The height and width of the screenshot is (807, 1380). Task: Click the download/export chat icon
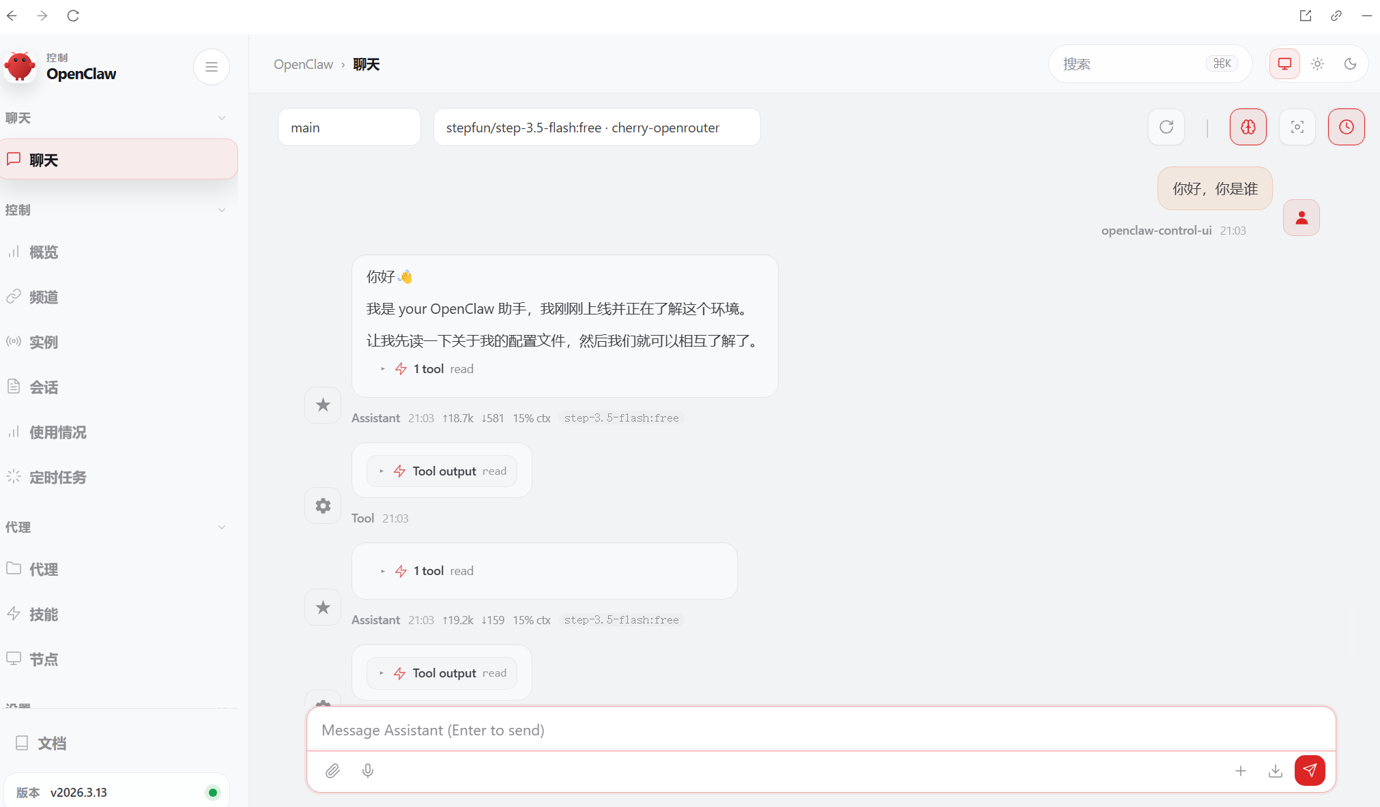point(1275,771)
